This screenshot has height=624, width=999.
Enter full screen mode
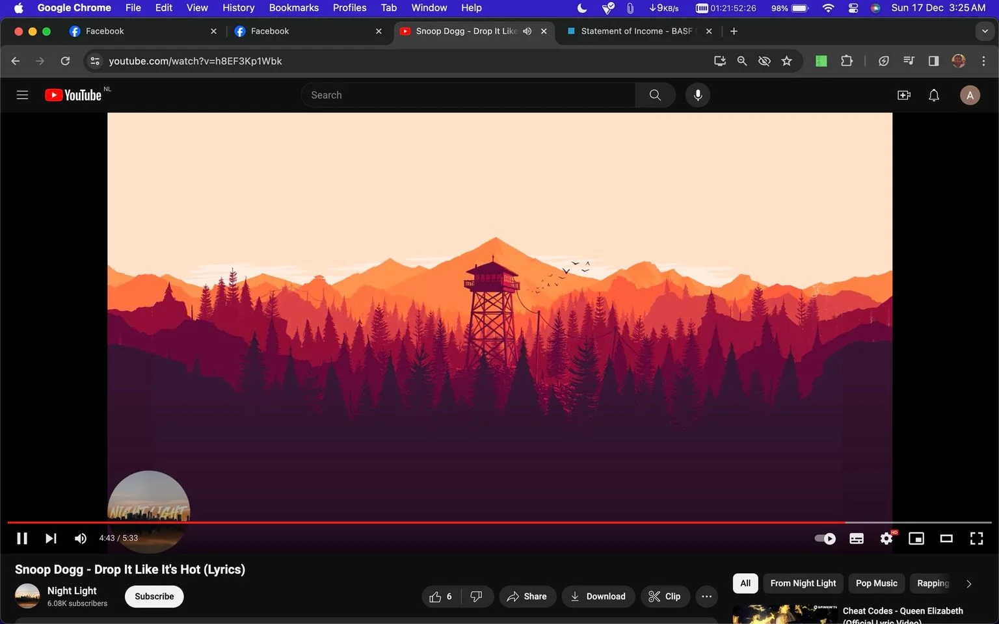coord(976,538)
